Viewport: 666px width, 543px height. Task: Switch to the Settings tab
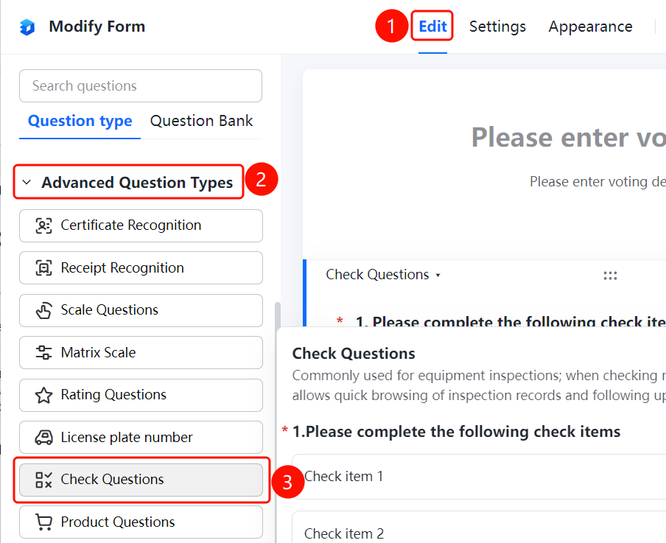tap(497, 27)
